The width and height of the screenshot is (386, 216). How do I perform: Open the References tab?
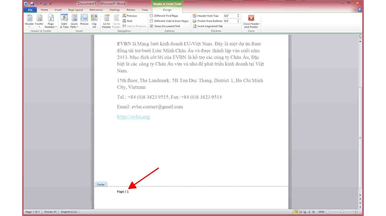click(x=96, y=10)
